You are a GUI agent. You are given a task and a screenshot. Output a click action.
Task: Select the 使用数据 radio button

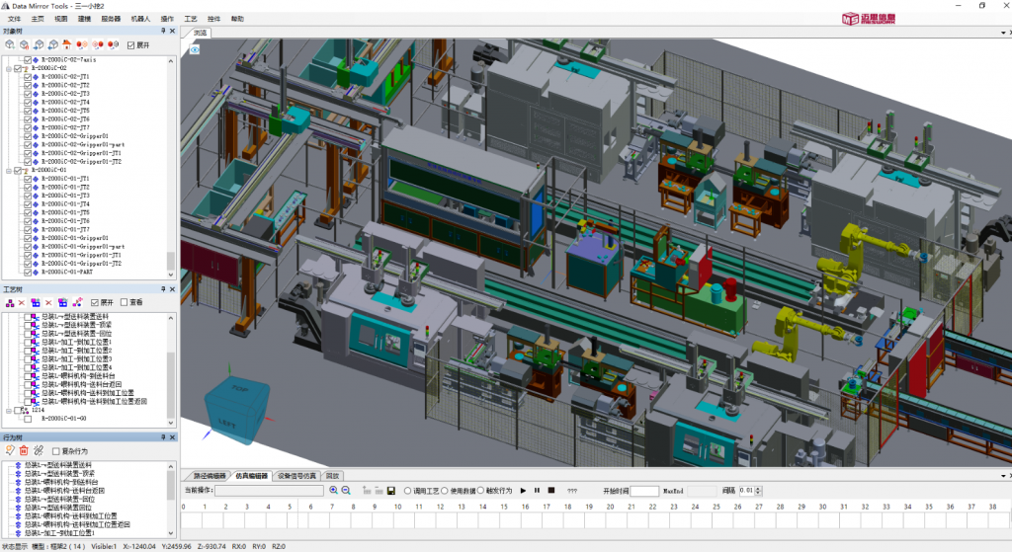coord(444,491)
